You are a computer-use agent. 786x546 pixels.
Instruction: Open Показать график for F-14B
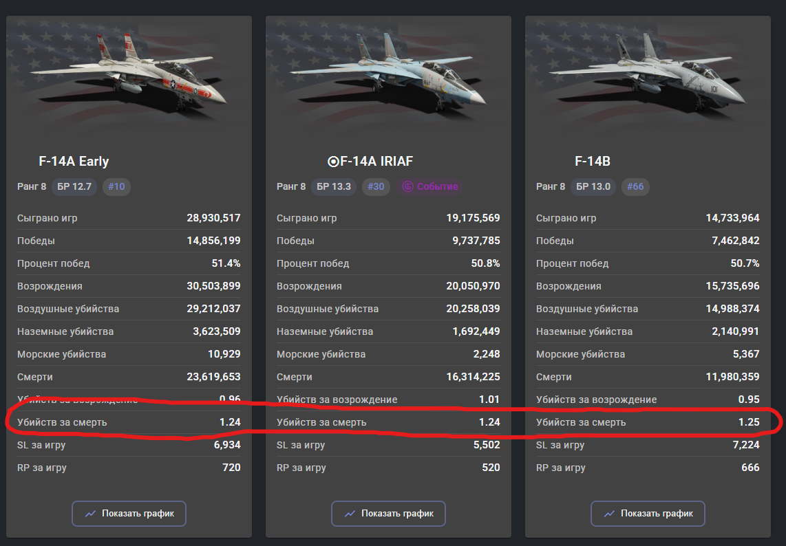[648, 514]
